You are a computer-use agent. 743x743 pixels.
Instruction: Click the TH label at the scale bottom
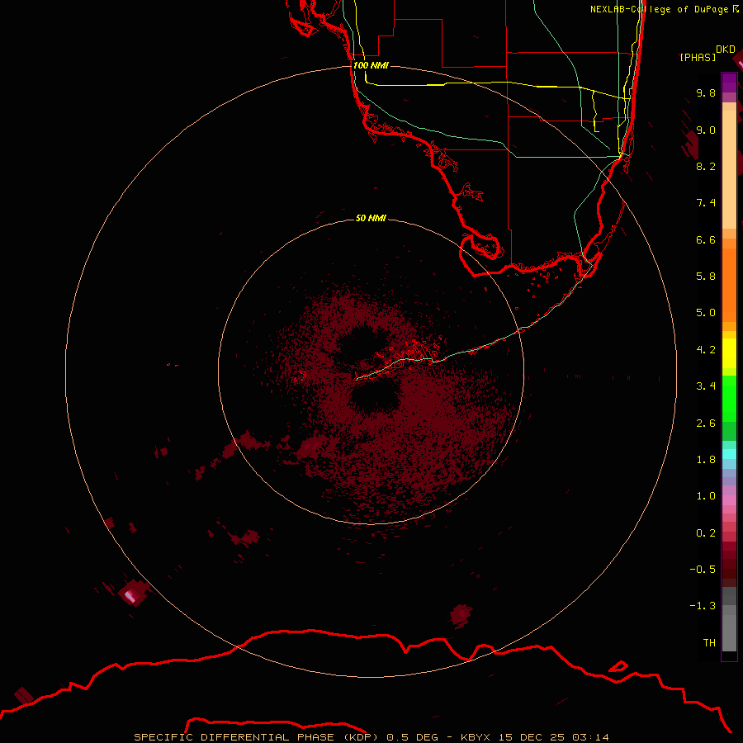(709, 643)
